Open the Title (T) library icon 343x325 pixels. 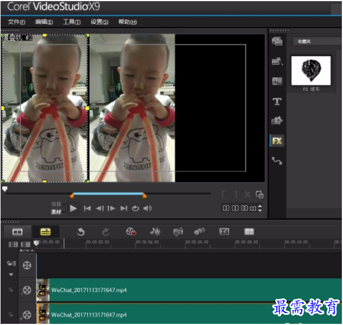point(277,102)
